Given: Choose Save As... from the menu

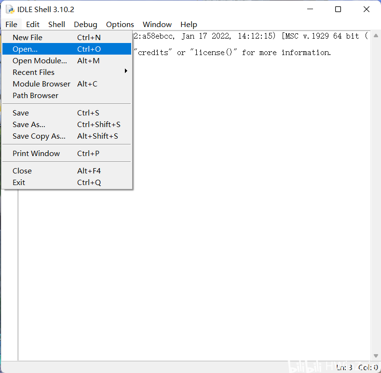Looking at the screenshot, I should pyautogui.click(x=67, y=125).
